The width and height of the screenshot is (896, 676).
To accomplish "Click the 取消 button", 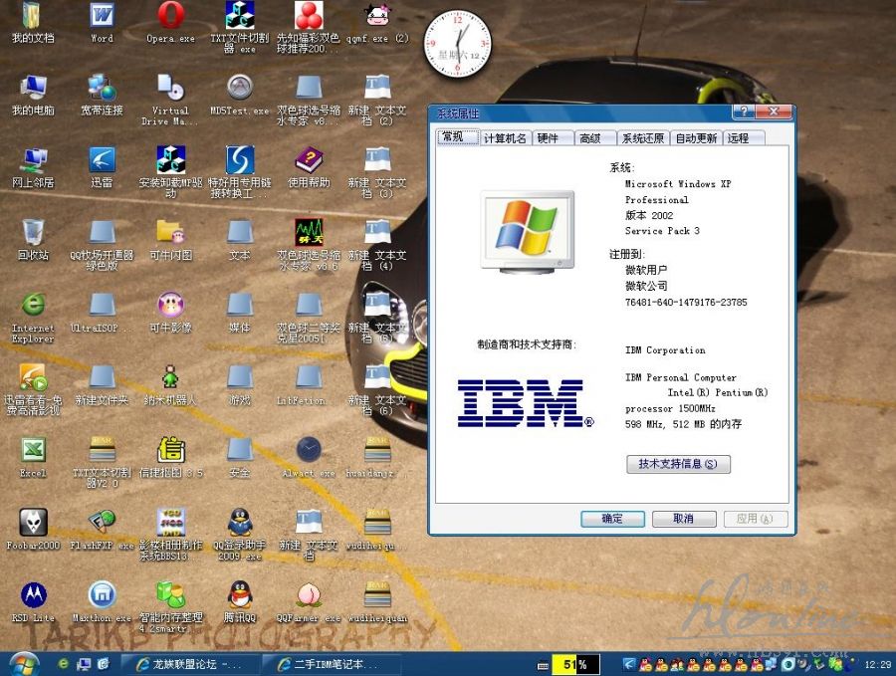I will click(x=684, y=519).
